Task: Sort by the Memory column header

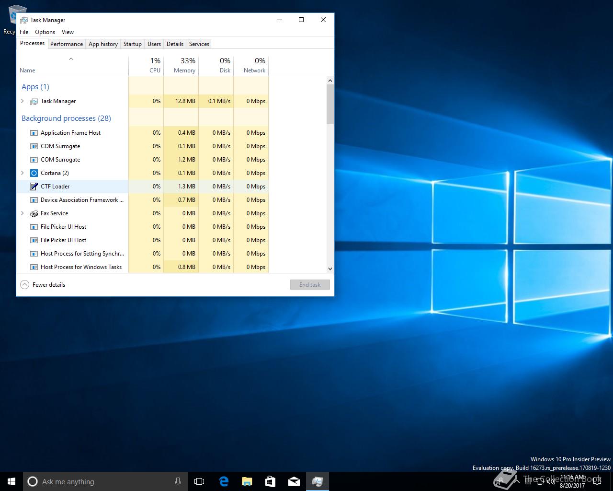Action: click(181, 66)
